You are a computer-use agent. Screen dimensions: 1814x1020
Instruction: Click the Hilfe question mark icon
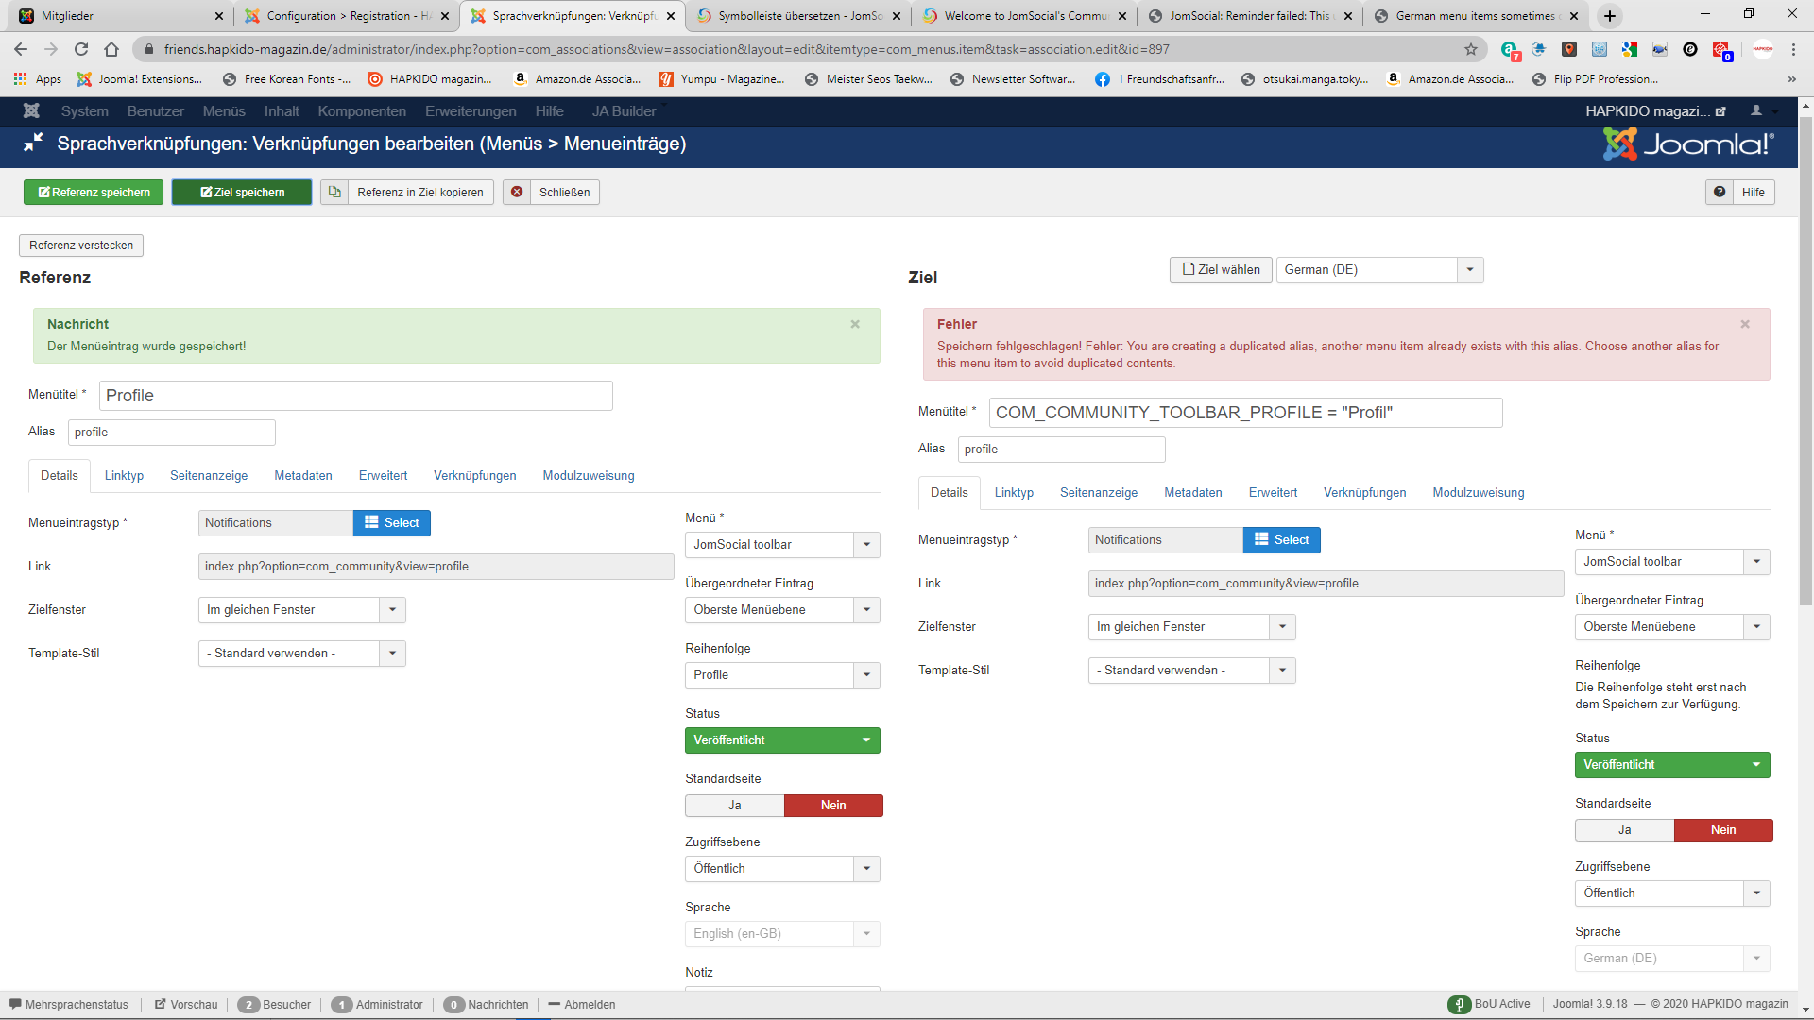click(1720, 193)
